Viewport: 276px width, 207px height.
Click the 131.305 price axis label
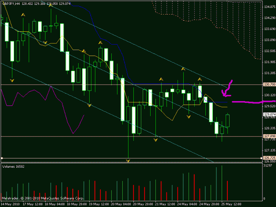[x=270, y=73]
